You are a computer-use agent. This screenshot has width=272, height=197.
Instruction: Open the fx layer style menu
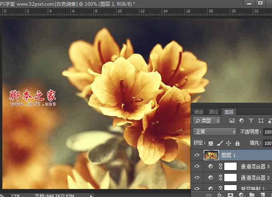click(219, 195)
